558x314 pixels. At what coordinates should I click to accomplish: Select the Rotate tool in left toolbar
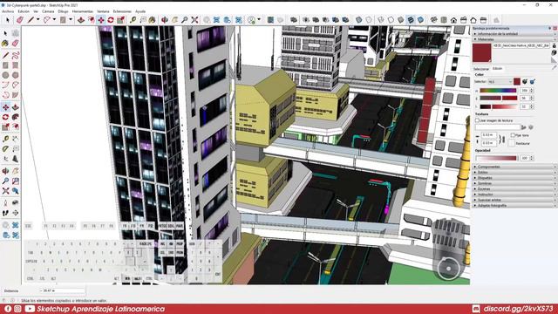point(5,117)
